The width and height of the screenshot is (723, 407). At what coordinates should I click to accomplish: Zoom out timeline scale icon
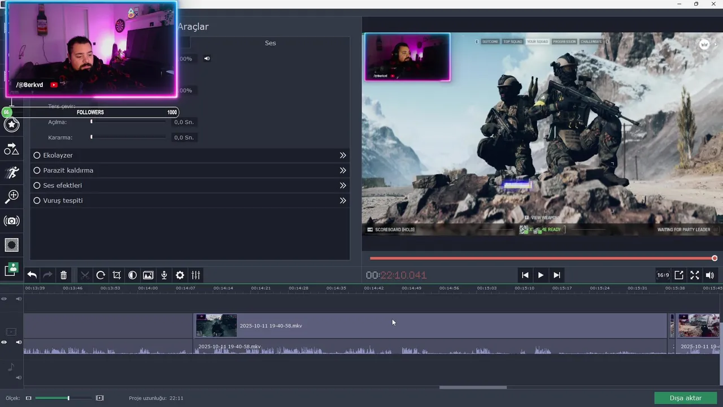tap(29, 398)
